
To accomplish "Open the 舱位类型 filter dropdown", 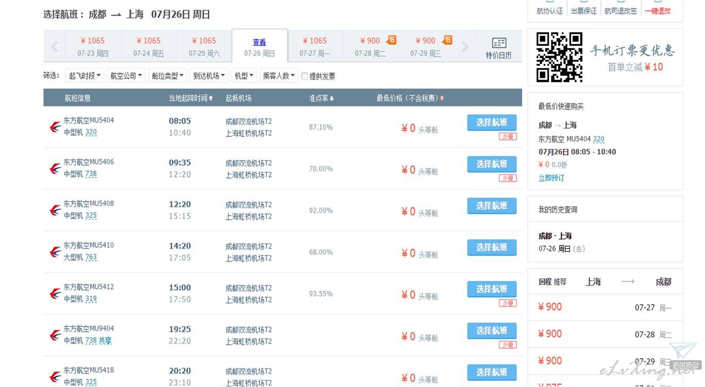I will click(167, 76).
